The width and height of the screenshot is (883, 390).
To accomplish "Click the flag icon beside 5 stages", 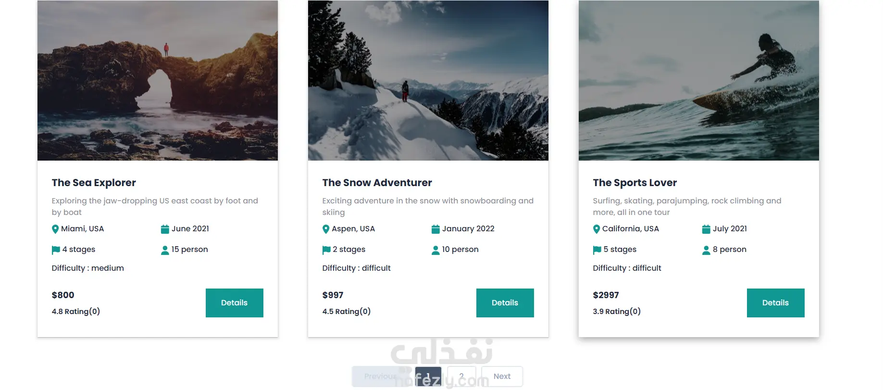I will pos(597,250).
